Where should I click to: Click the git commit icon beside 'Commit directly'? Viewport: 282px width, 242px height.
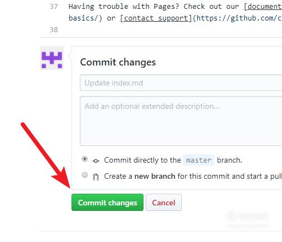tap(96, 160)
